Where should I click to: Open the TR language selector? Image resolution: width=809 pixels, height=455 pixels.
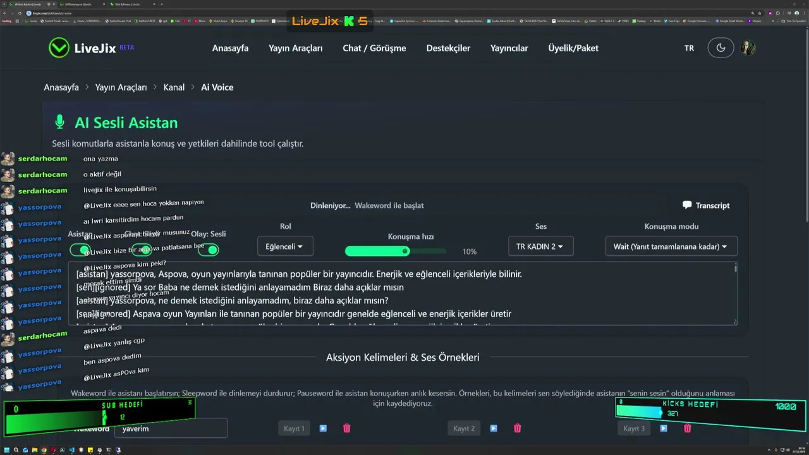pyautogui.click(x=689, y=48)
